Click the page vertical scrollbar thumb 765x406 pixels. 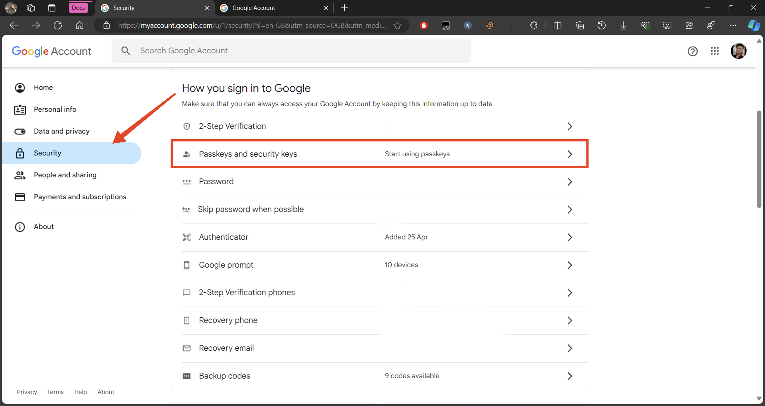click(759, 159)
